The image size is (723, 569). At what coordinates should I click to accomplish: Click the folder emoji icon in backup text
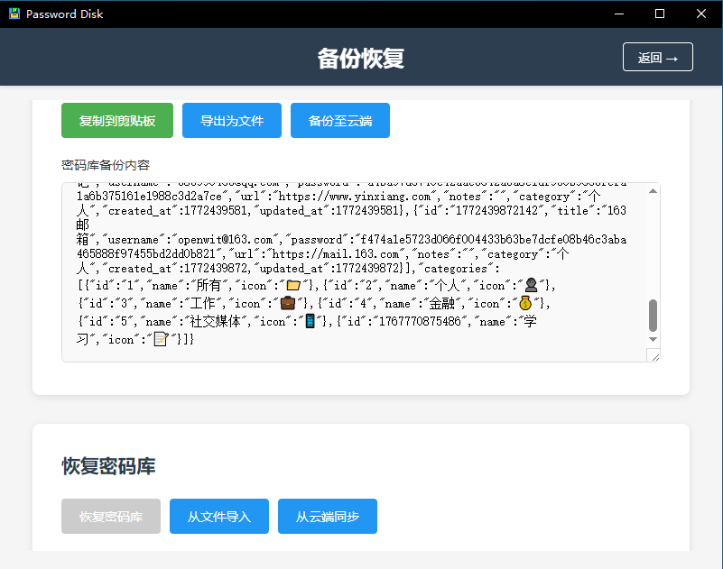[292, 286]
